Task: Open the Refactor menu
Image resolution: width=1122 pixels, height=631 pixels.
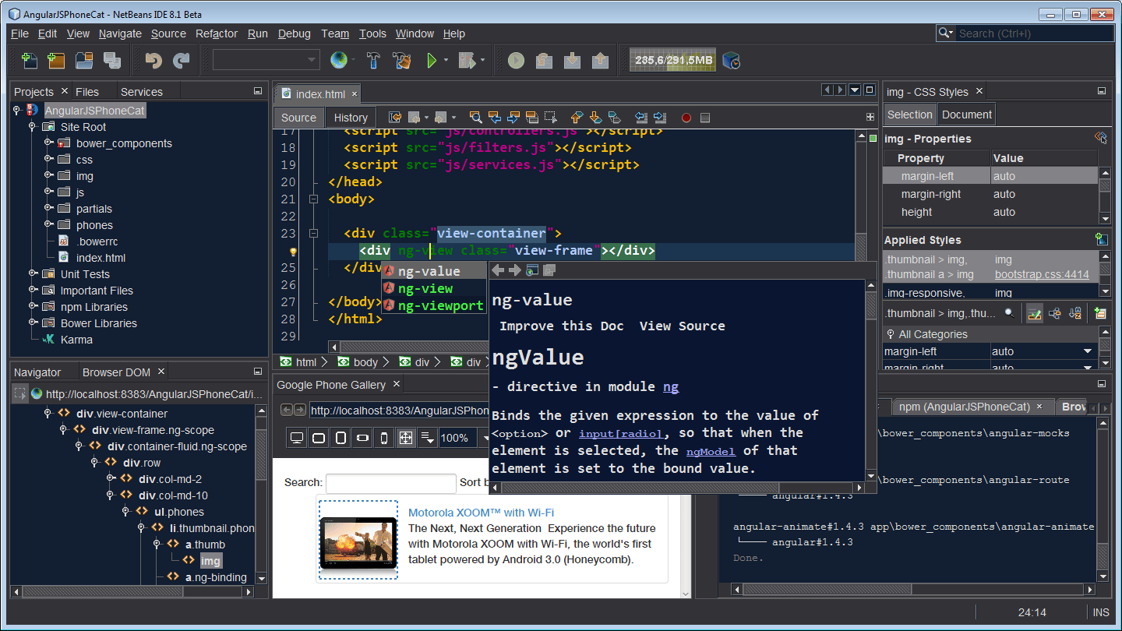Action: pyautogui.click(x=217, y=33)
